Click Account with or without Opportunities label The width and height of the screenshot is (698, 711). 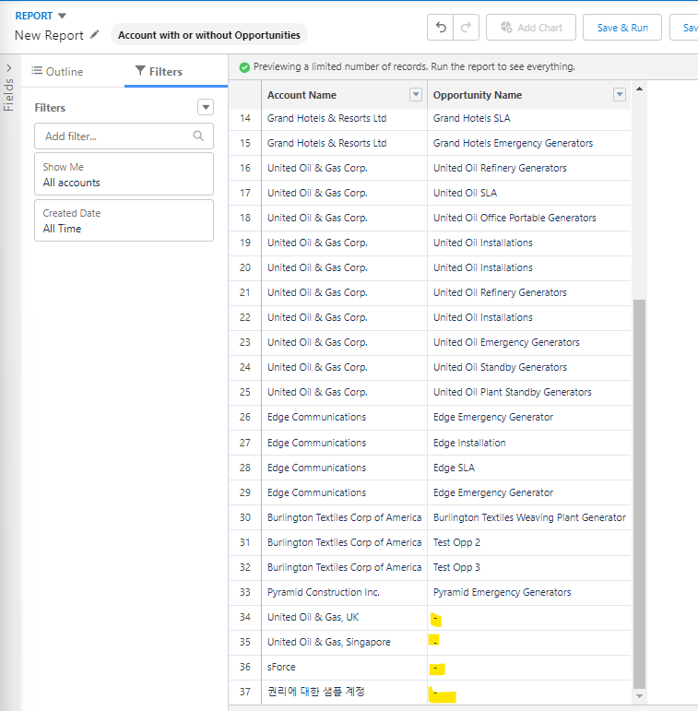209,35
